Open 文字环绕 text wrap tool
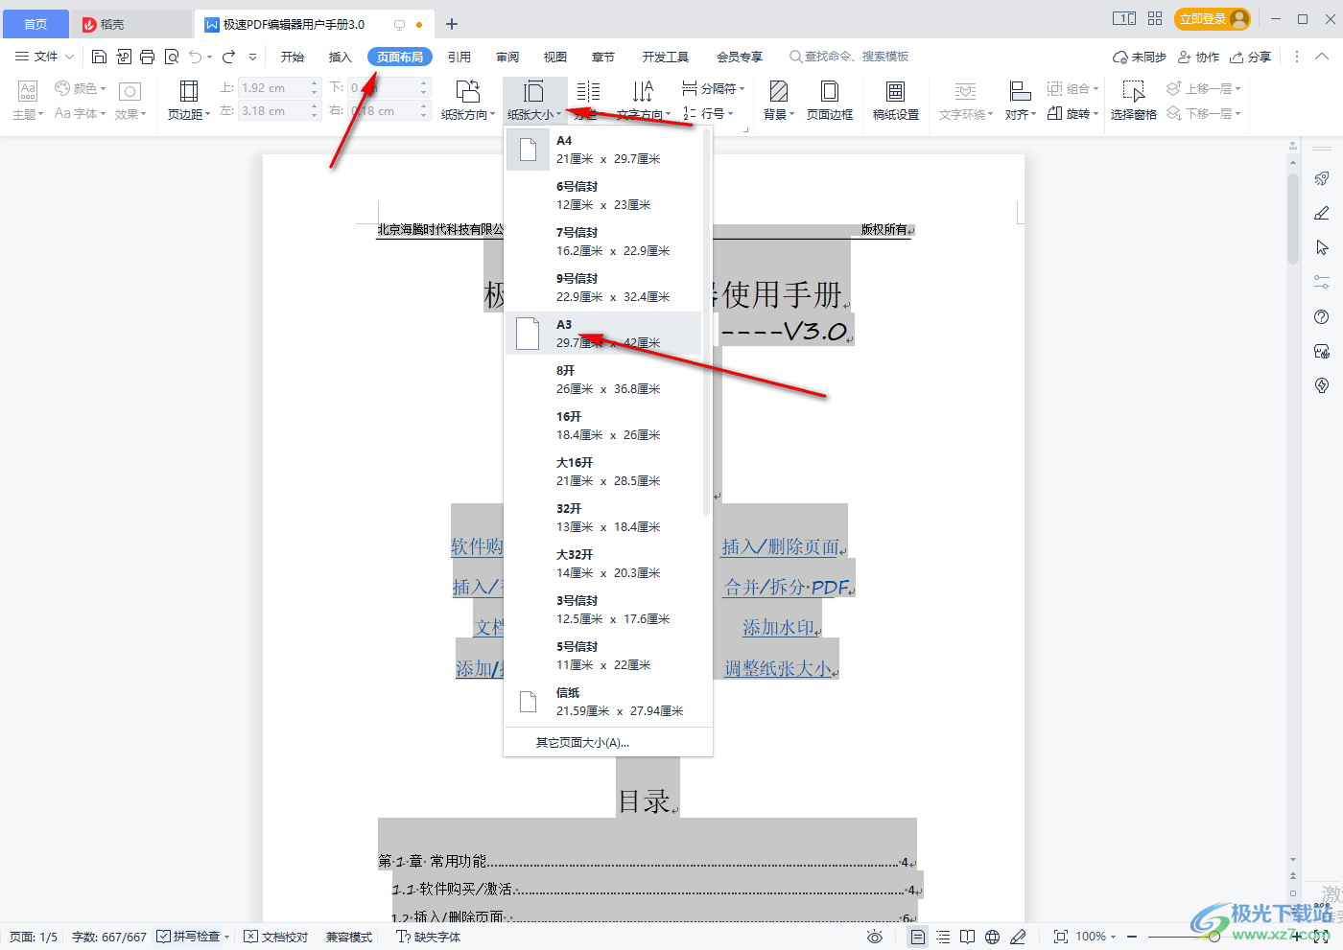Viewport: 1343px width, 950px height. [966, 100]
